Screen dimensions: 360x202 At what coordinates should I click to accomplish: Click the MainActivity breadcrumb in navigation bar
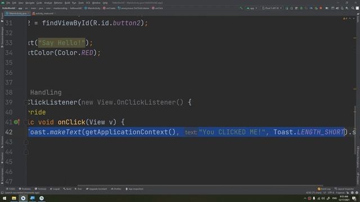coord(92,8)
